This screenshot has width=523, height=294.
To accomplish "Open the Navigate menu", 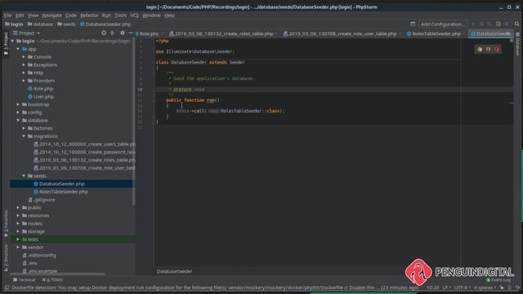I will click(x=52, y=16).
